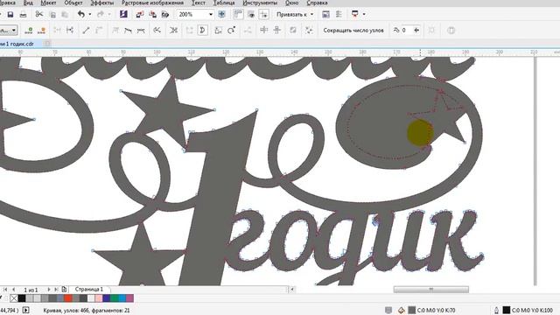Click the full-screen preview icon
The image size is (560, 315).
click(x=221, y=14)
